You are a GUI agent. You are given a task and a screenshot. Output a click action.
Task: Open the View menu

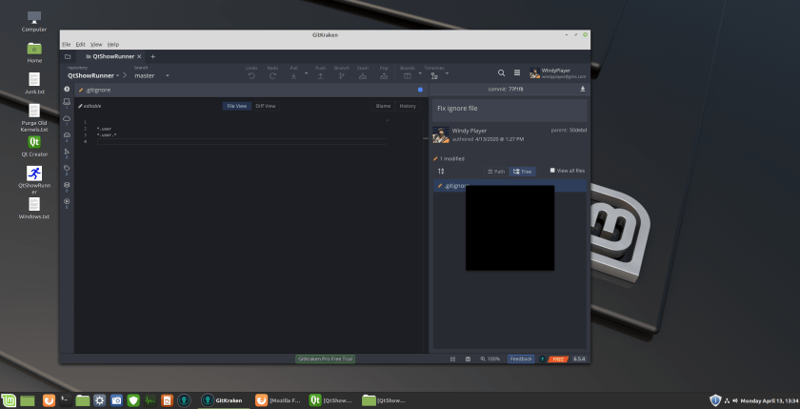click(96, 44)
